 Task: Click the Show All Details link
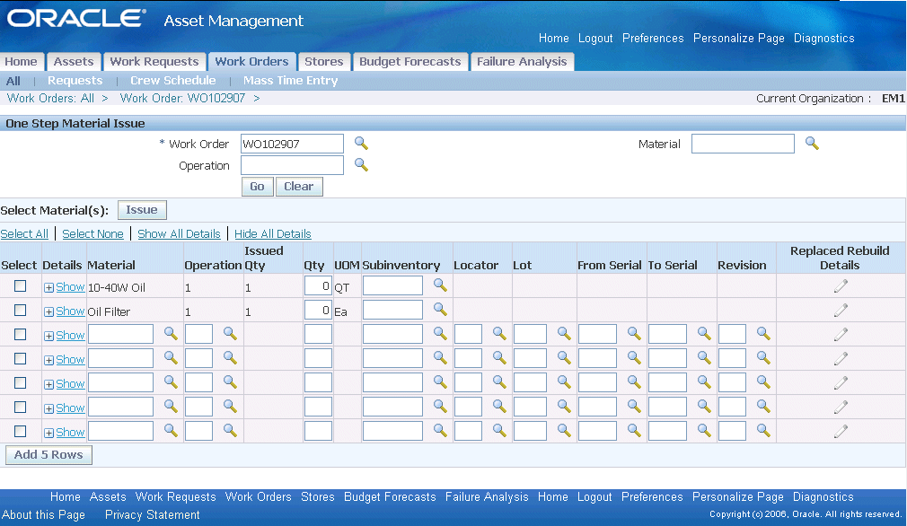coord(180,234)
